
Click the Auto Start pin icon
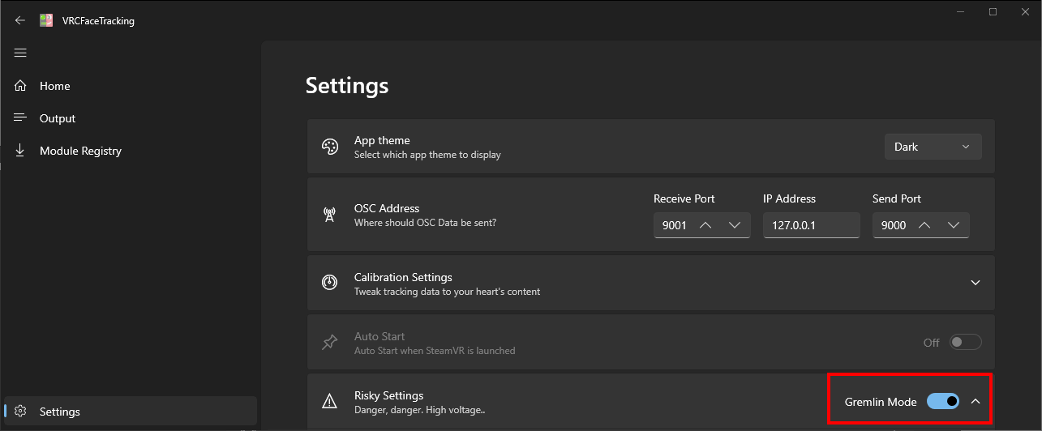[x=329, y=343]
